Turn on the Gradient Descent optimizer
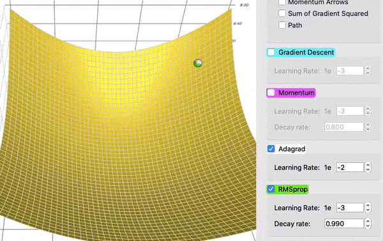This screenshot has height=241, width=383. pos(271,52)
